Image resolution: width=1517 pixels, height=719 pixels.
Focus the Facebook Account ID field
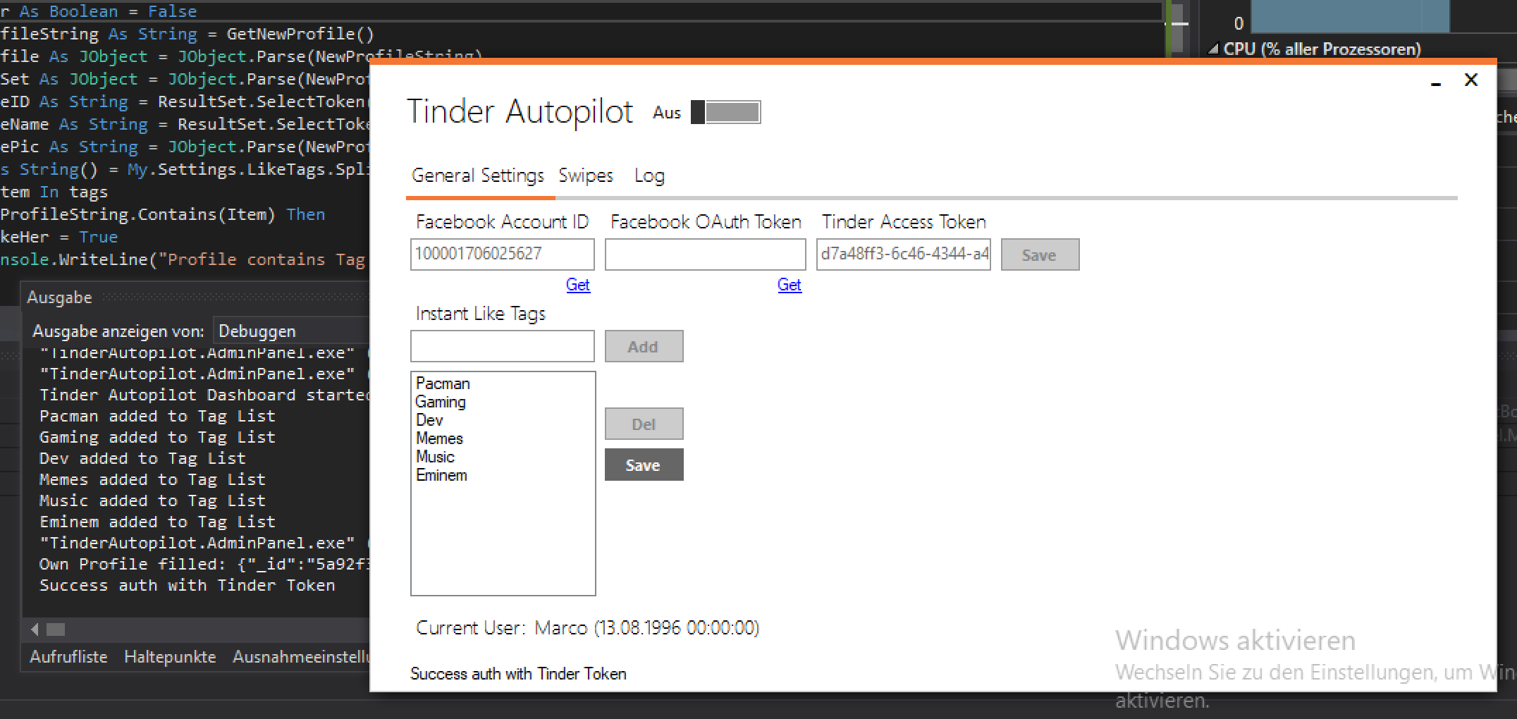point(502,254)
